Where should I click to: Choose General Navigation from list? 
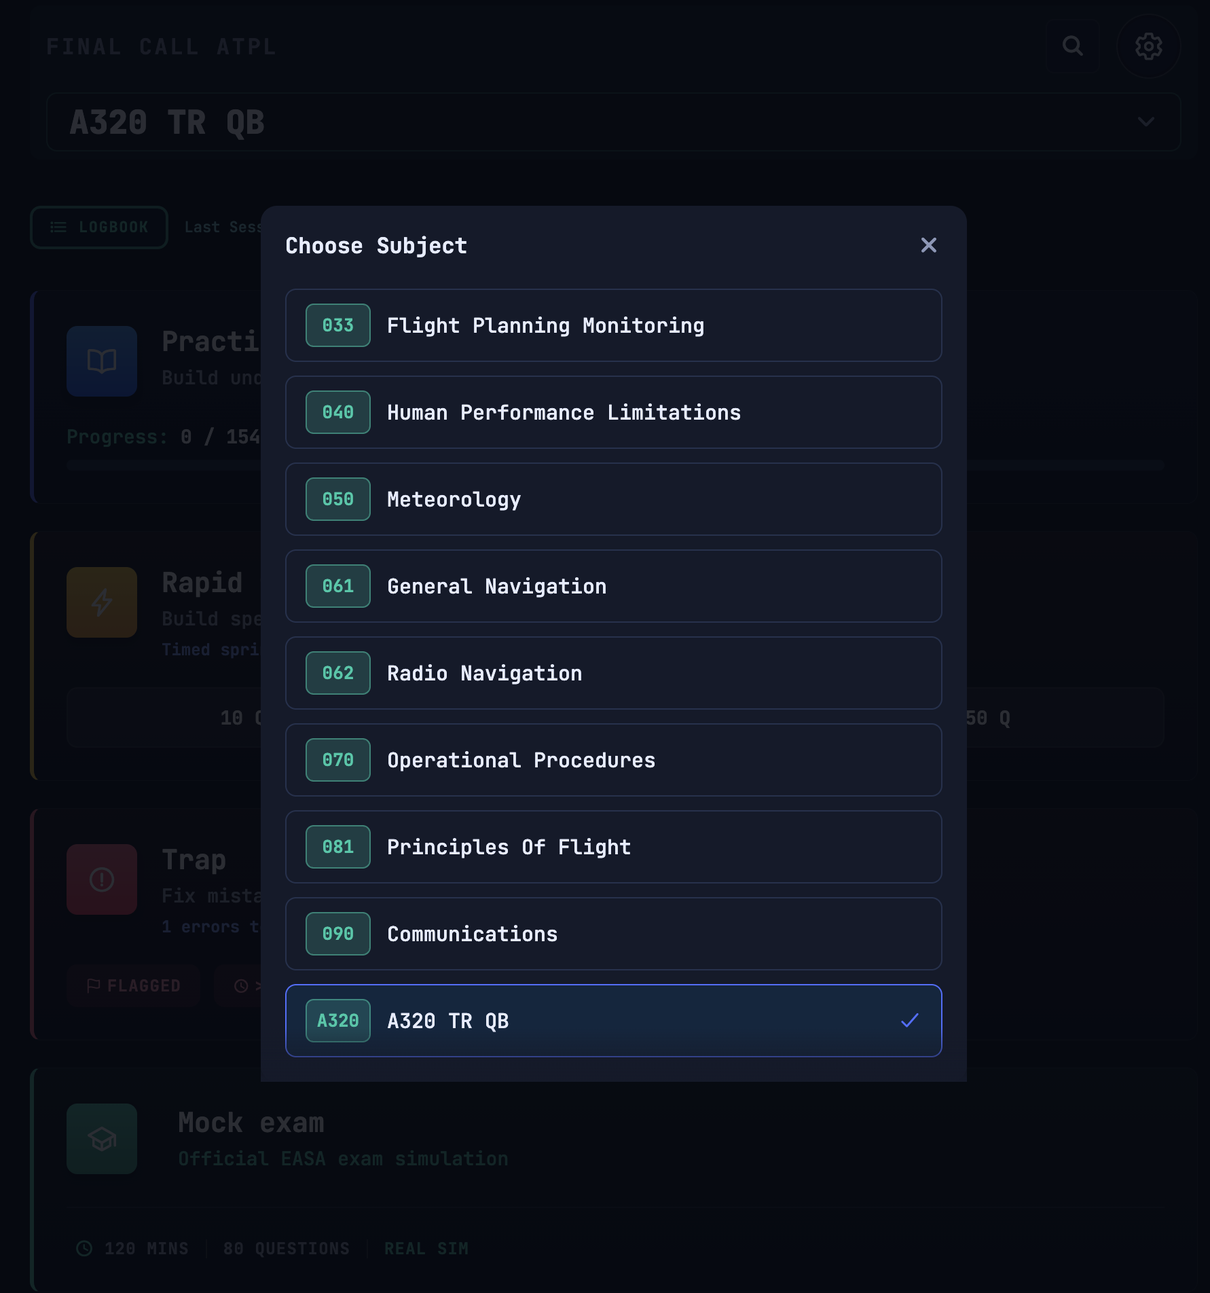(612, 586)
